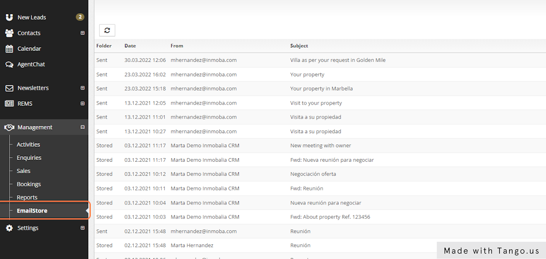546x259 pixels.
Task: Click the AgentChat speech bubble icon
Action: coord(9,65)
